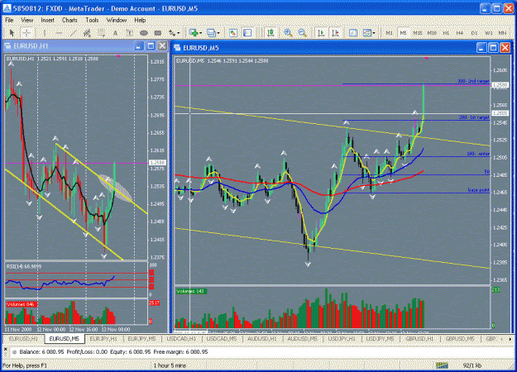Open the View menu

tap(26, 20)
